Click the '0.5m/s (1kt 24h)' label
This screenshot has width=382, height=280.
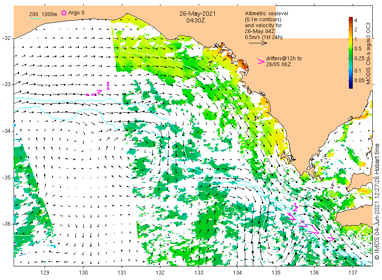(x=264, y=37)
